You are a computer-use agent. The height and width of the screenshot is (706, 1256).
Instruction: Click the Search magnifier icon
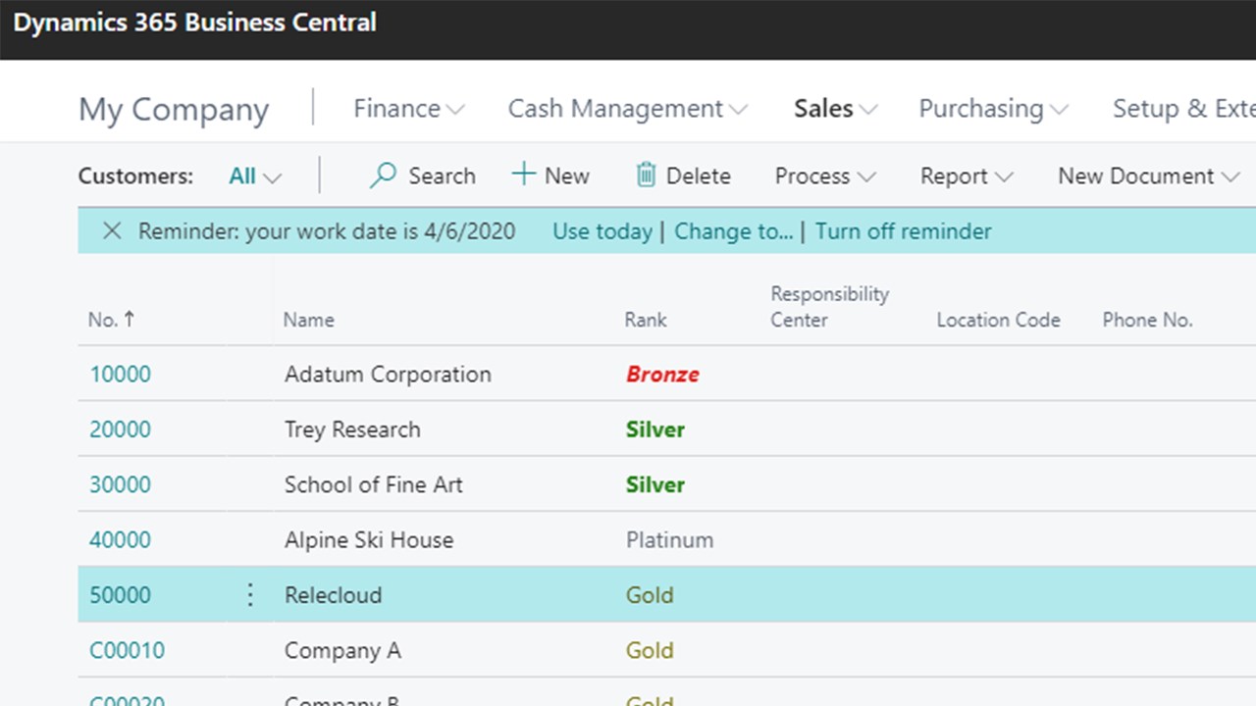[x=383, y=176]
